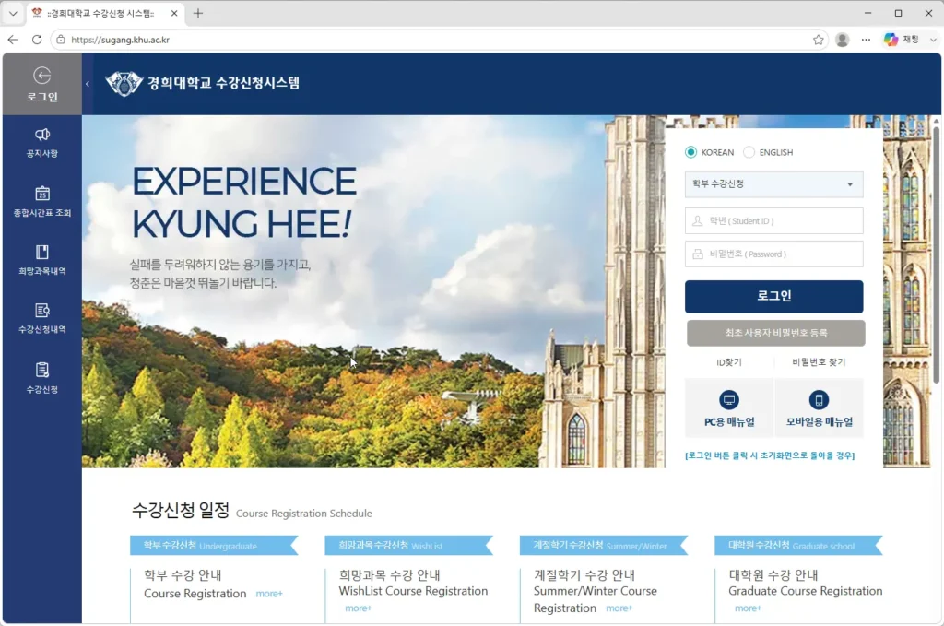This screenshot has width=944, height=626.
Task: Select the 대학원수강신청 Graduate school ribbon tab
Action: pos(799,546)
